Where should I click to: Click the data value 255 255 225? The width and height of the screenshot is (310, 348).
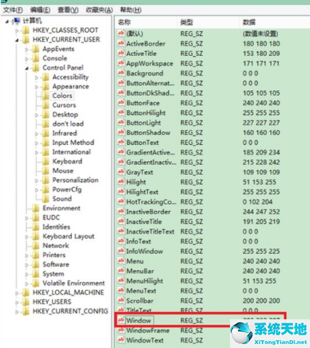pos(261,251)
